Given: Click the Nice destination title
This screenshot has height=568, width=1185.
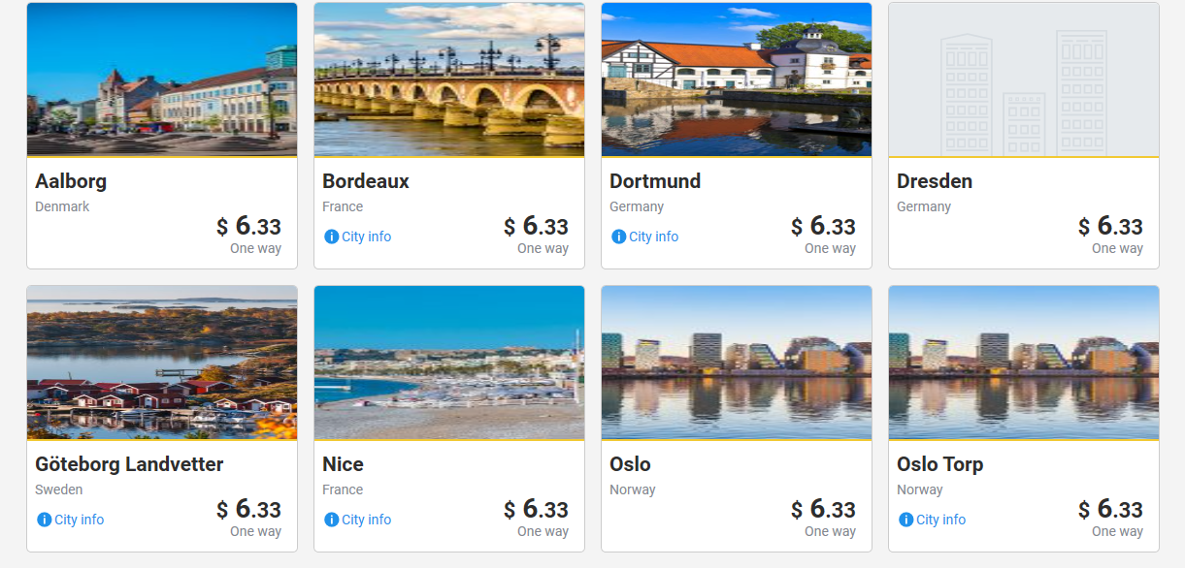Looking at the screenshot, I should pyautogui.click(x=343, y=464).
